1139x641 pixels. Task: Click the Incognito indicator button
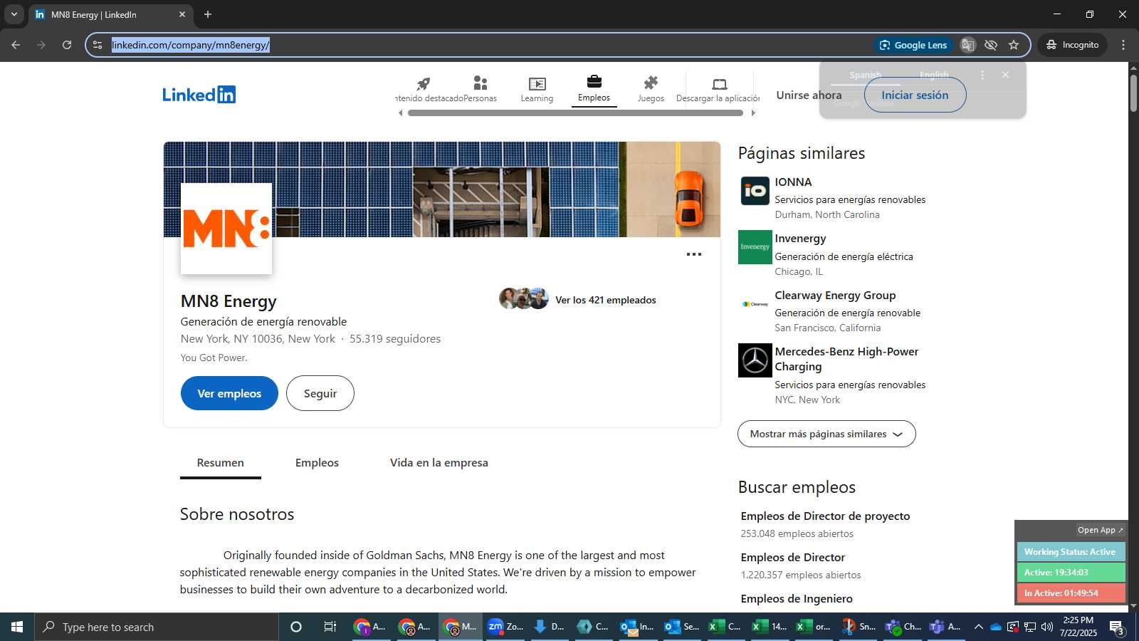[x=1072, y=45]
